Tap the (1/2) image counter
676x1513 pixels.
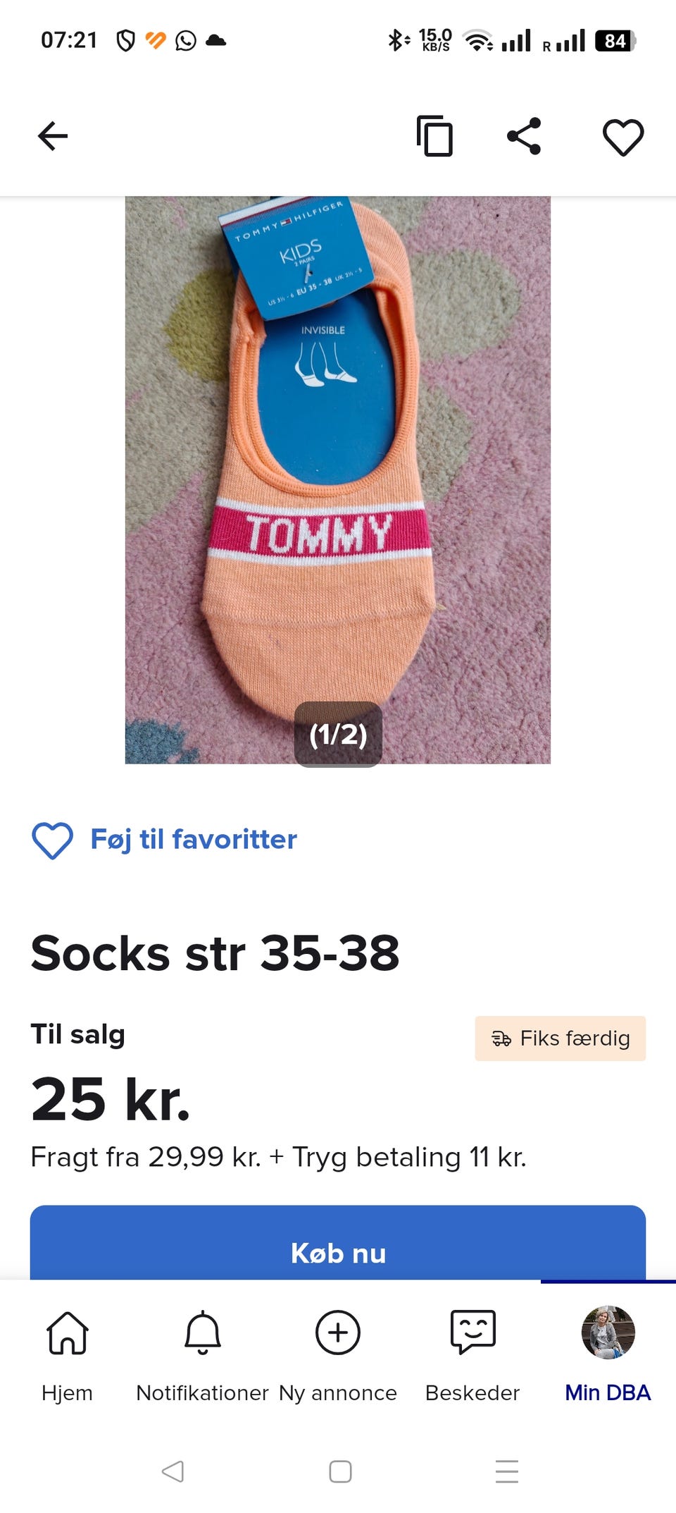point(338,735)
